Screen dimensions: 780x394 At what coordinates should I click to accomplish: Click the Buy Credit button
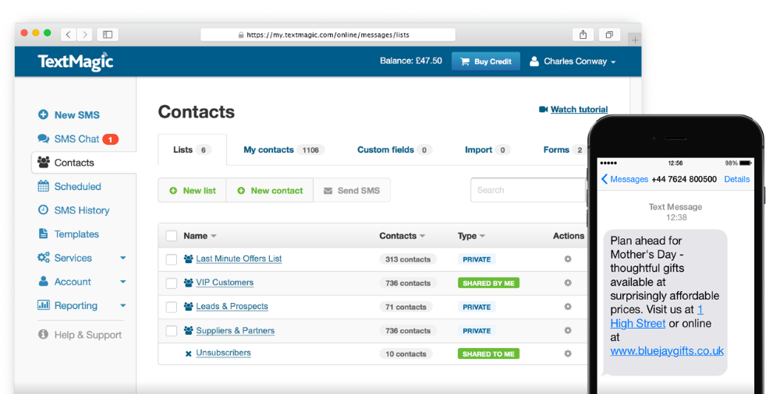pyautogui.click(x=486, y=62)
